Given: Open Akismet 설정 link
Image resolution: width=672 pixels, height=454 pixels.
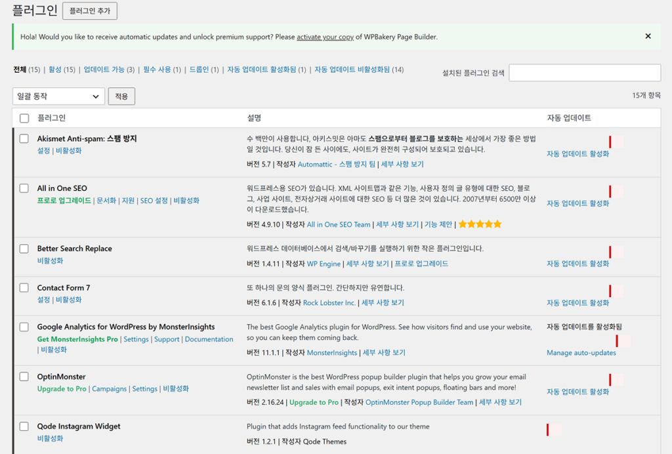Looking at the screenshot, I should (43, 151).
